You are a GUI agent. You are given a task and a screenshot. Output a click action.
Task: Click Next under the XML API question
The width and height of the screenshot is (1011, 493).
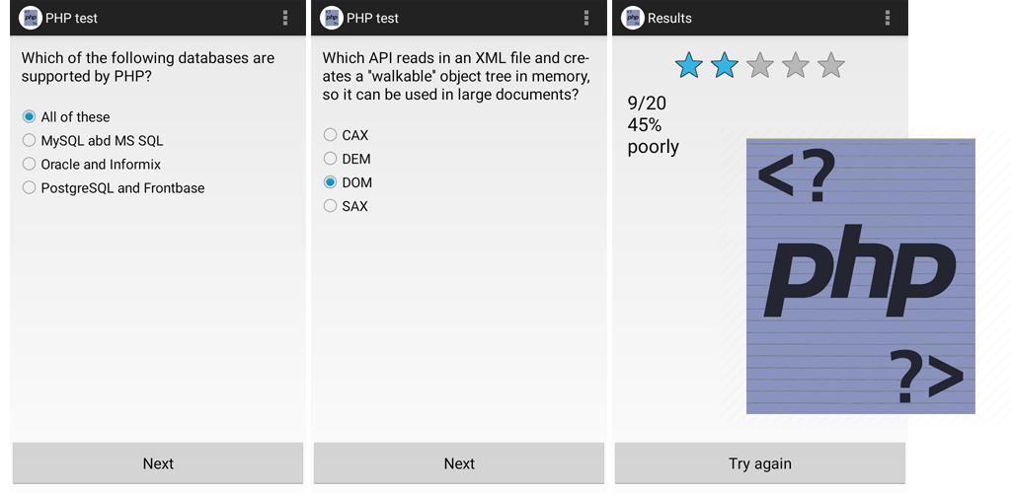pos(459,463)
